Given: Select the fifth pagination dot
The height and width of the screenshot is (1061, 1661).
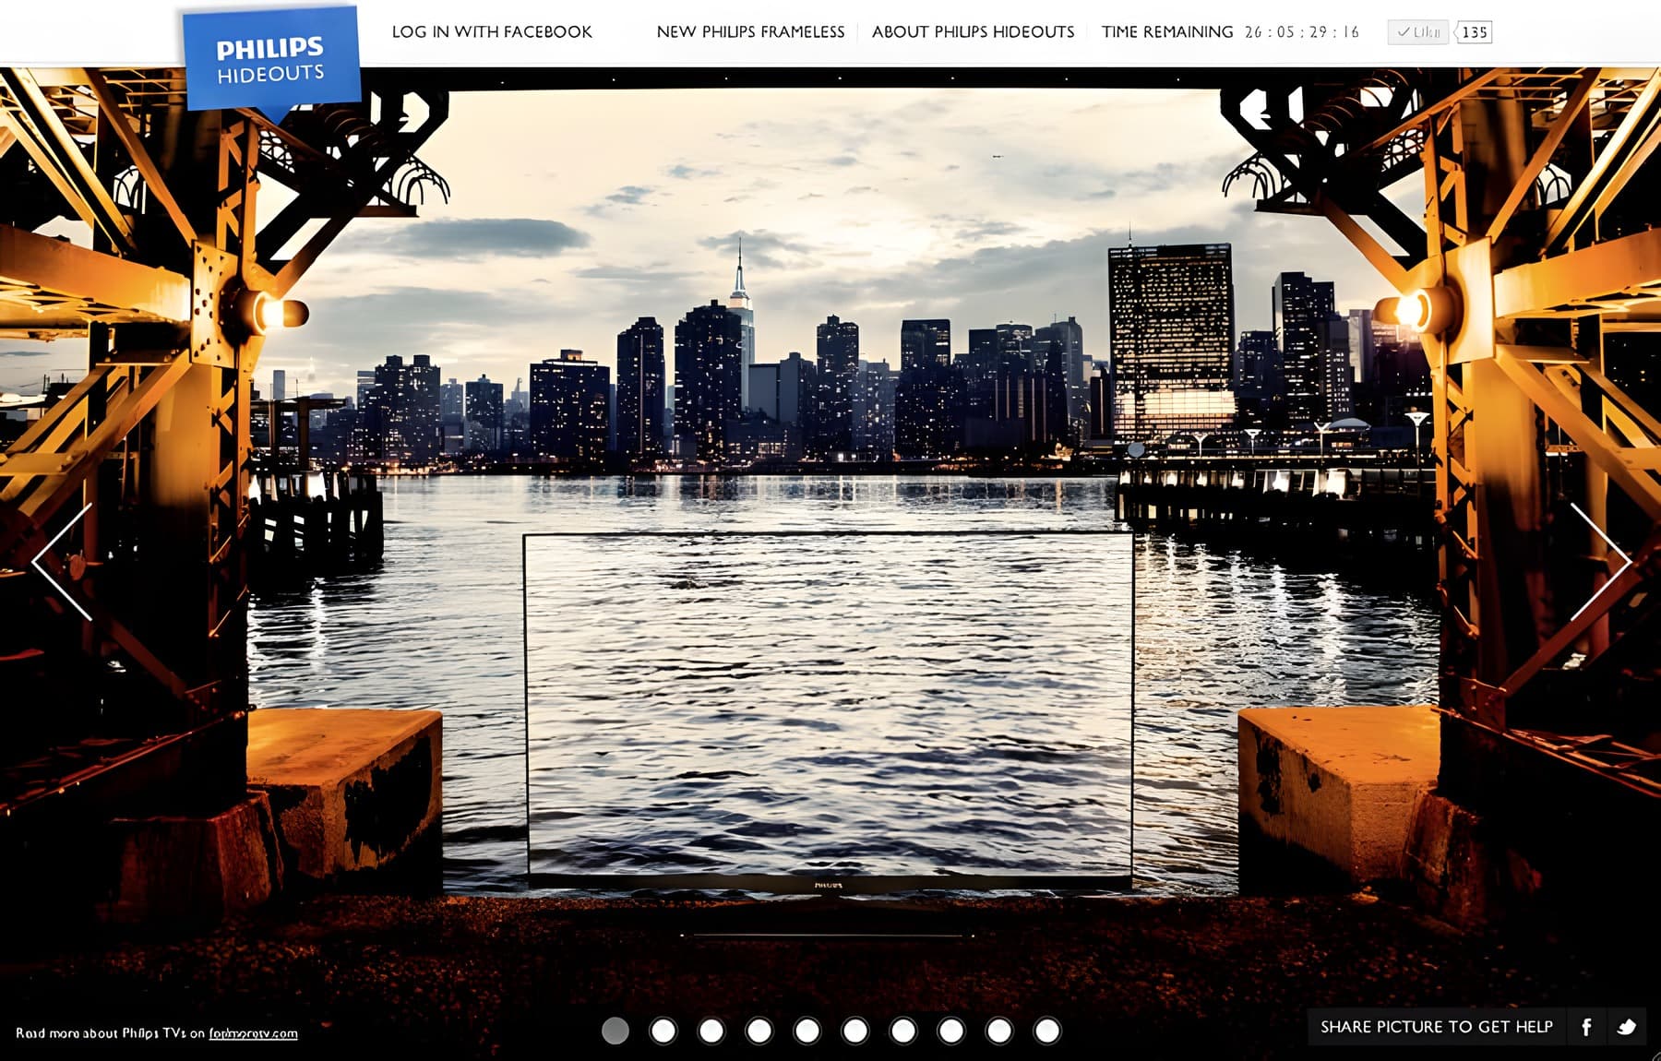Looking at the screenshot, I should click(x=807, y=1031).
